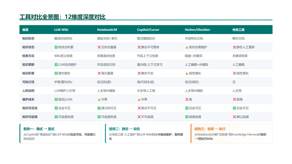
Task: Click the 维度 column header
Action: (x=25, y=30)
